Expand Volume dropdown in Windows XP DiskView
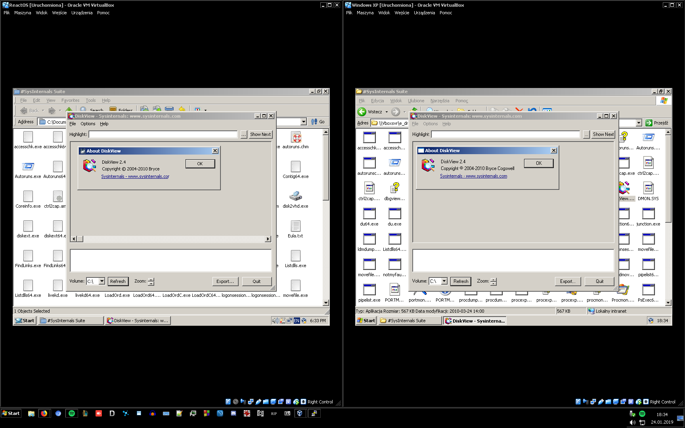685x428 pixels. pos(444,281)
